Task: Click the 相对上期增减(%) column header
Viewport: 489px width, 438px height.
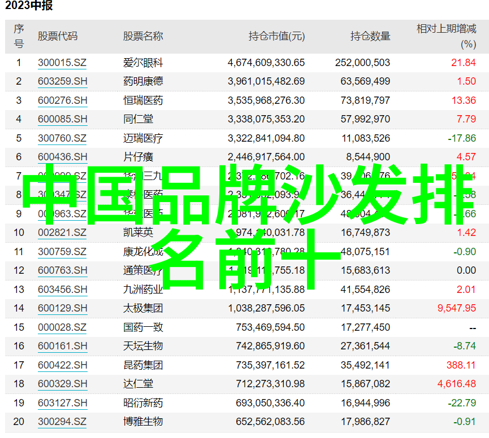Action: pos(447,37)
